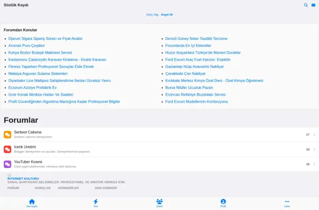The height and width of the screenshot is (210, 319).
Task: Open INTERNET KULTURU category link
Action: tap(23, 179)
